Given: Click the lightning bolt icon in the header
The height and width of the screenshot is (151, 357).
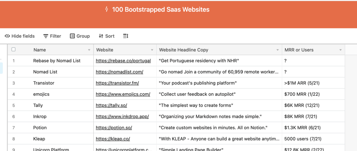Looking at the screenshot, I should point(107,10).
